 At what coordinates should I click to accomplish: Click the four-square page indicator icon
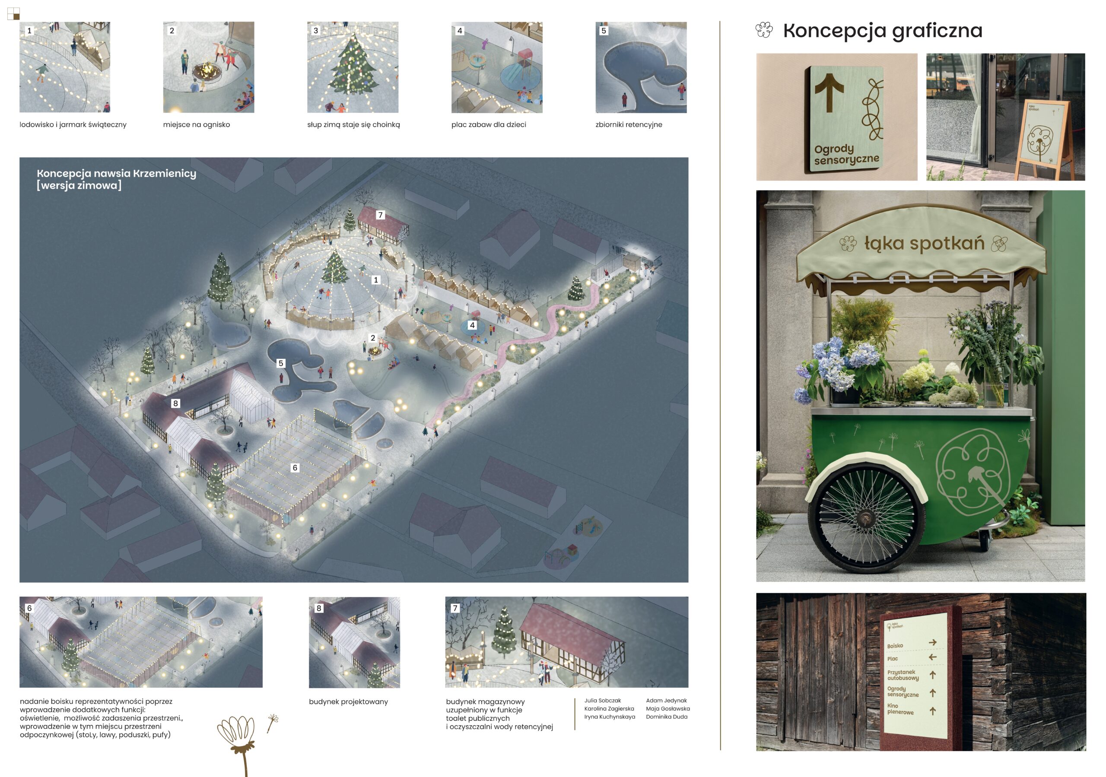13,13
